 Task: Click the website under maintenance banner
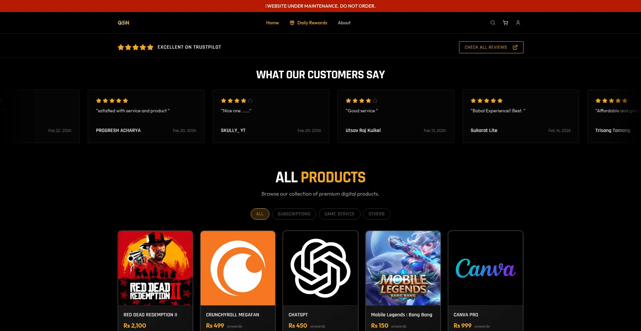coord(320,6)
